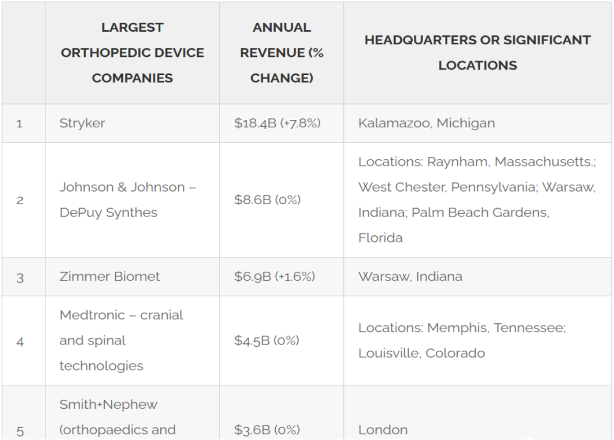Click the Annual Revenue (% Change) header
Screen dimensions: 614x440
pyautogui.click(x=281, y=53)
